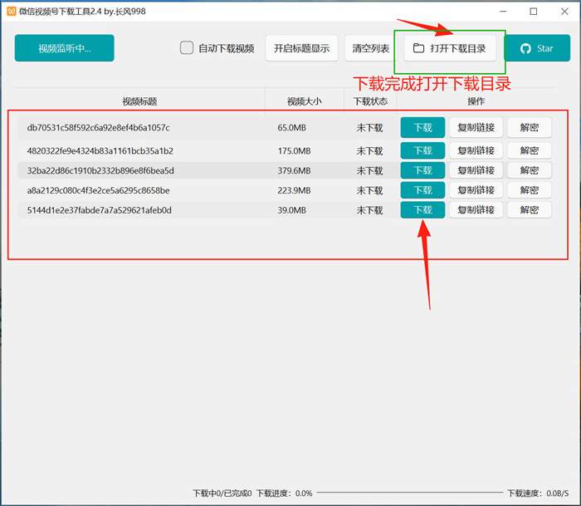Select title db70531c58f592c6a92e8ef4b6a1057c
Viewport: 581px width, 506px height.
point(98,128)
